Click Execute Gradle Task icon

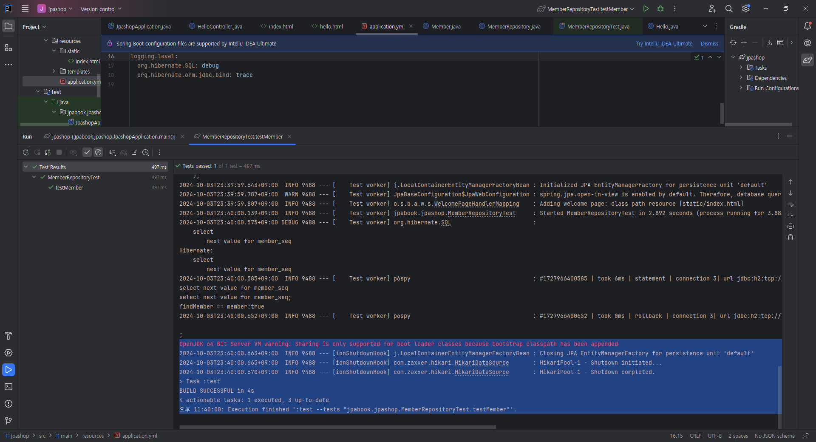(x=780, y=42)
